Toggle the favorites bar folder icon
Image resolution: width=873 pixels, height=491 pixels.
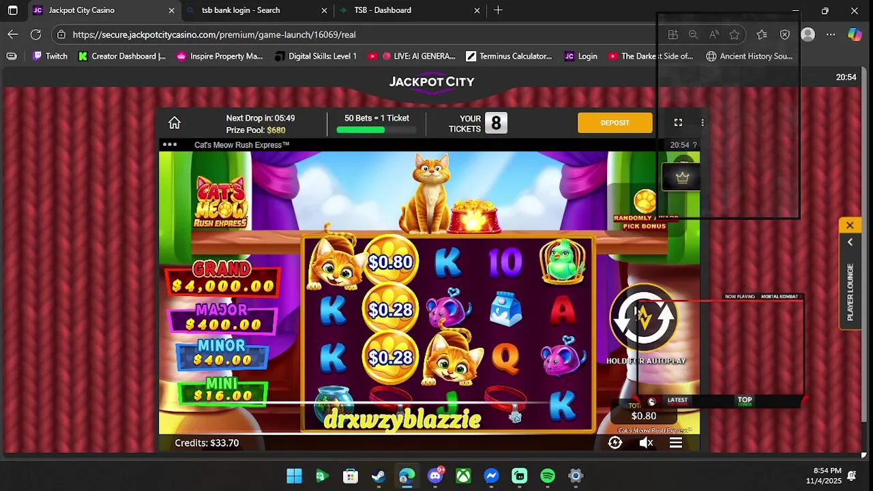pyautogui.click(x=12, y=56)
